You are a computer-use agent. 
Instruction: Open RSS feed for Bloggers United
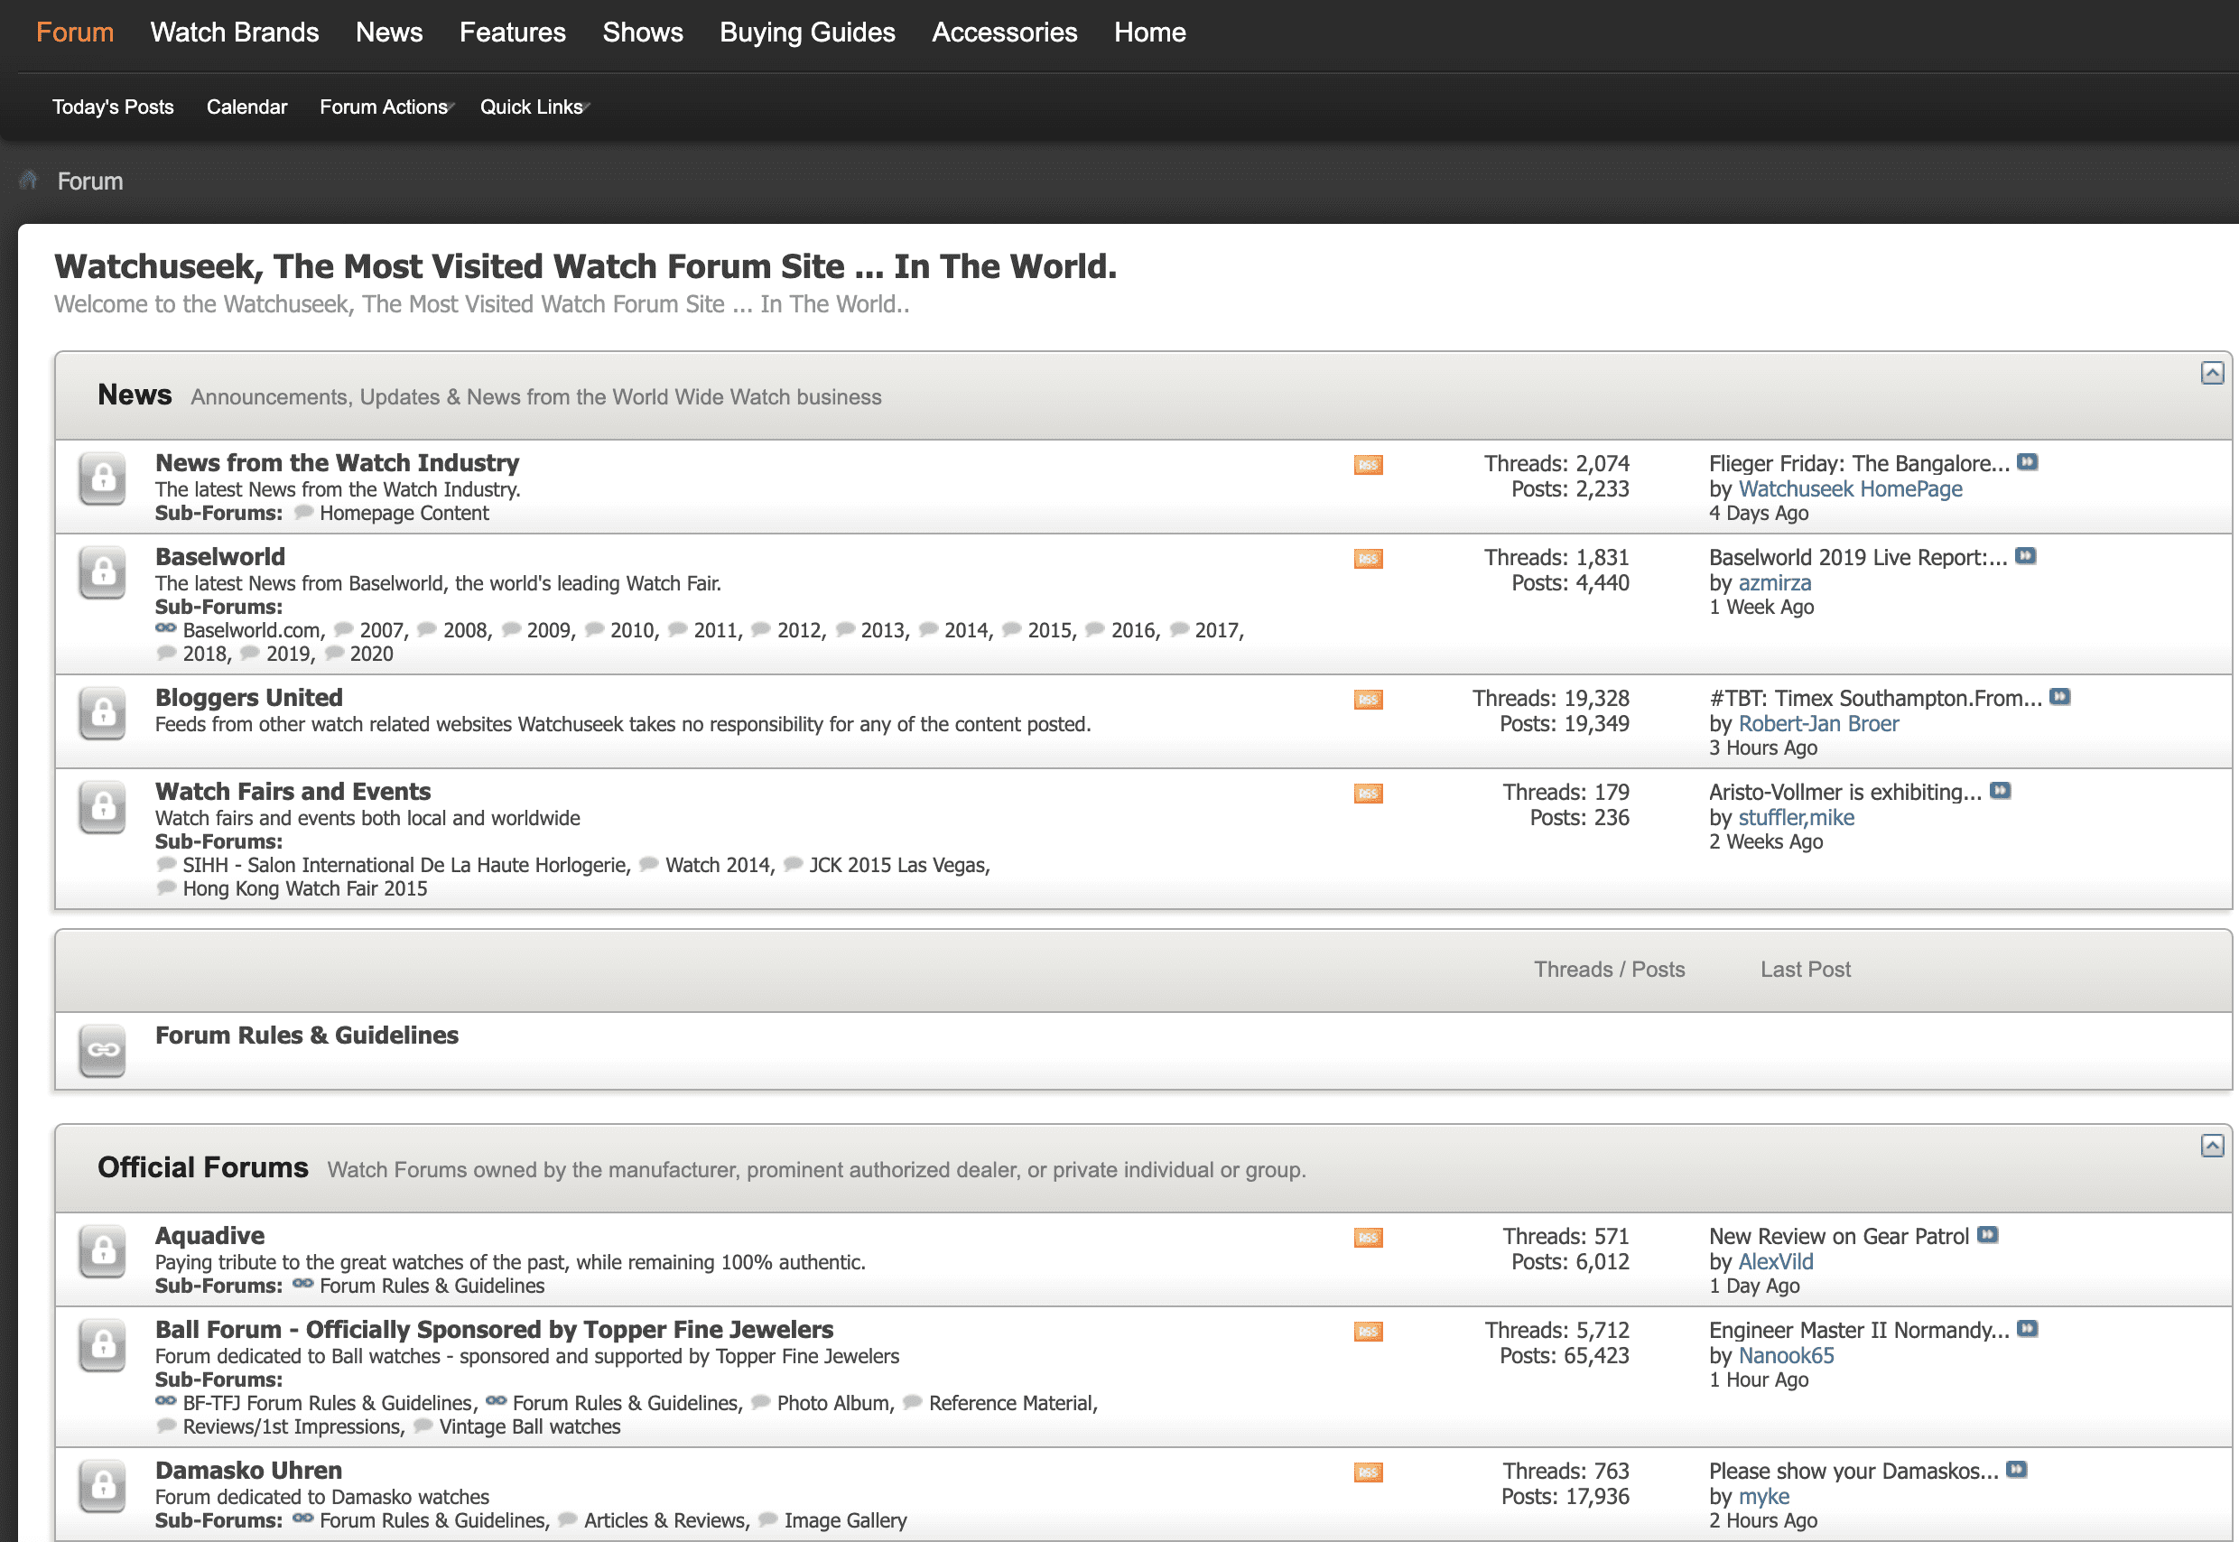tap(1368, 700)
